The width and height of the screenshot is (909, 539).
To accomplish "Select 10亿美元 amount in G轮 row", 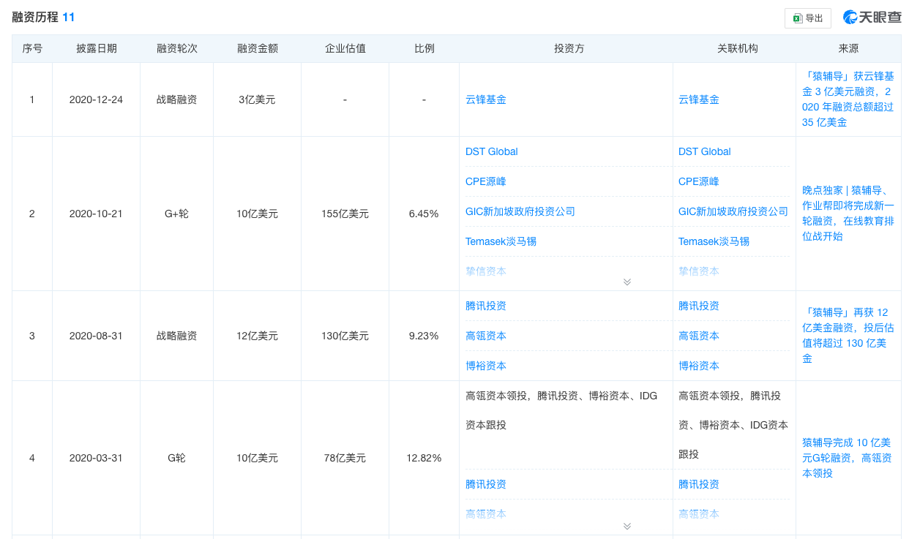I will click(257, 458).
